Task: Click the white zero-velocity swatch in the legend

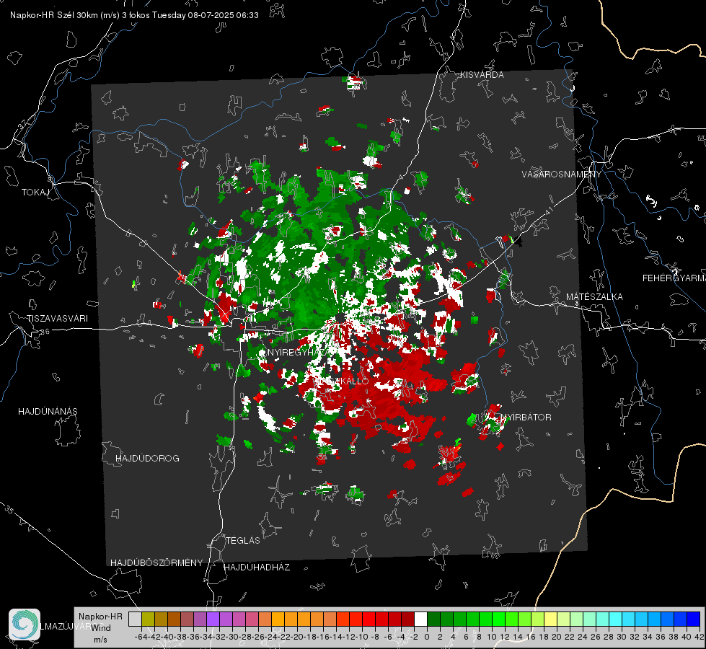Action: pos(420,619)
